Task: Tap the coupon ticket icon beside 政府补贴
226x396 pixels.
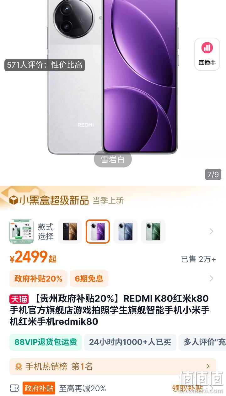Action: [14, 388]
